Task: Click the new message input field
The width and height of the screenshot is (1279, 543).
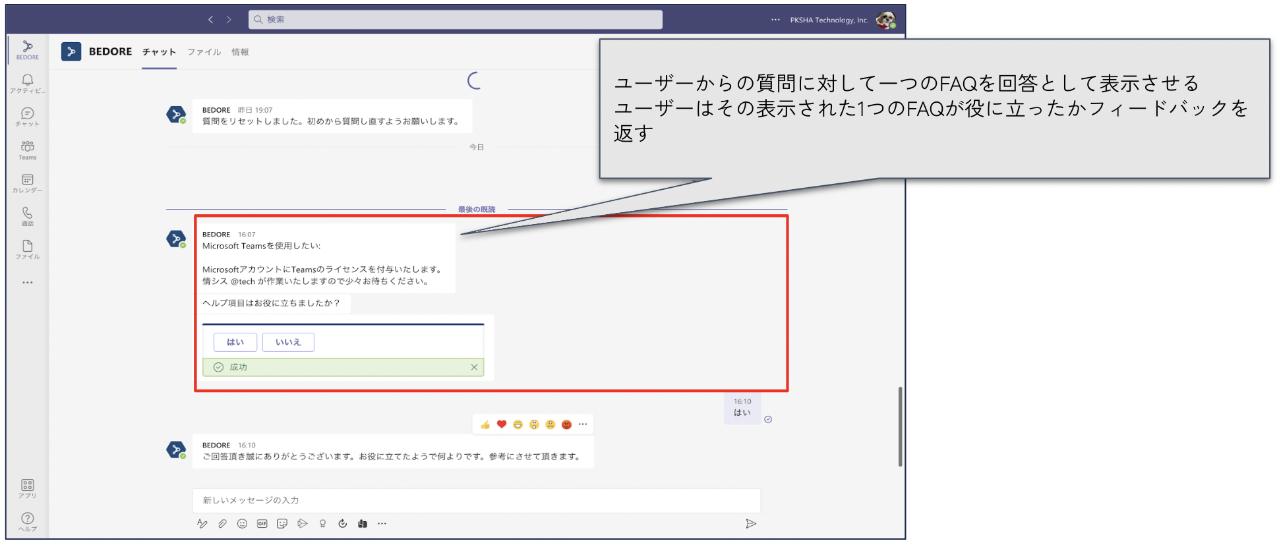Action: tap(477, 500)
